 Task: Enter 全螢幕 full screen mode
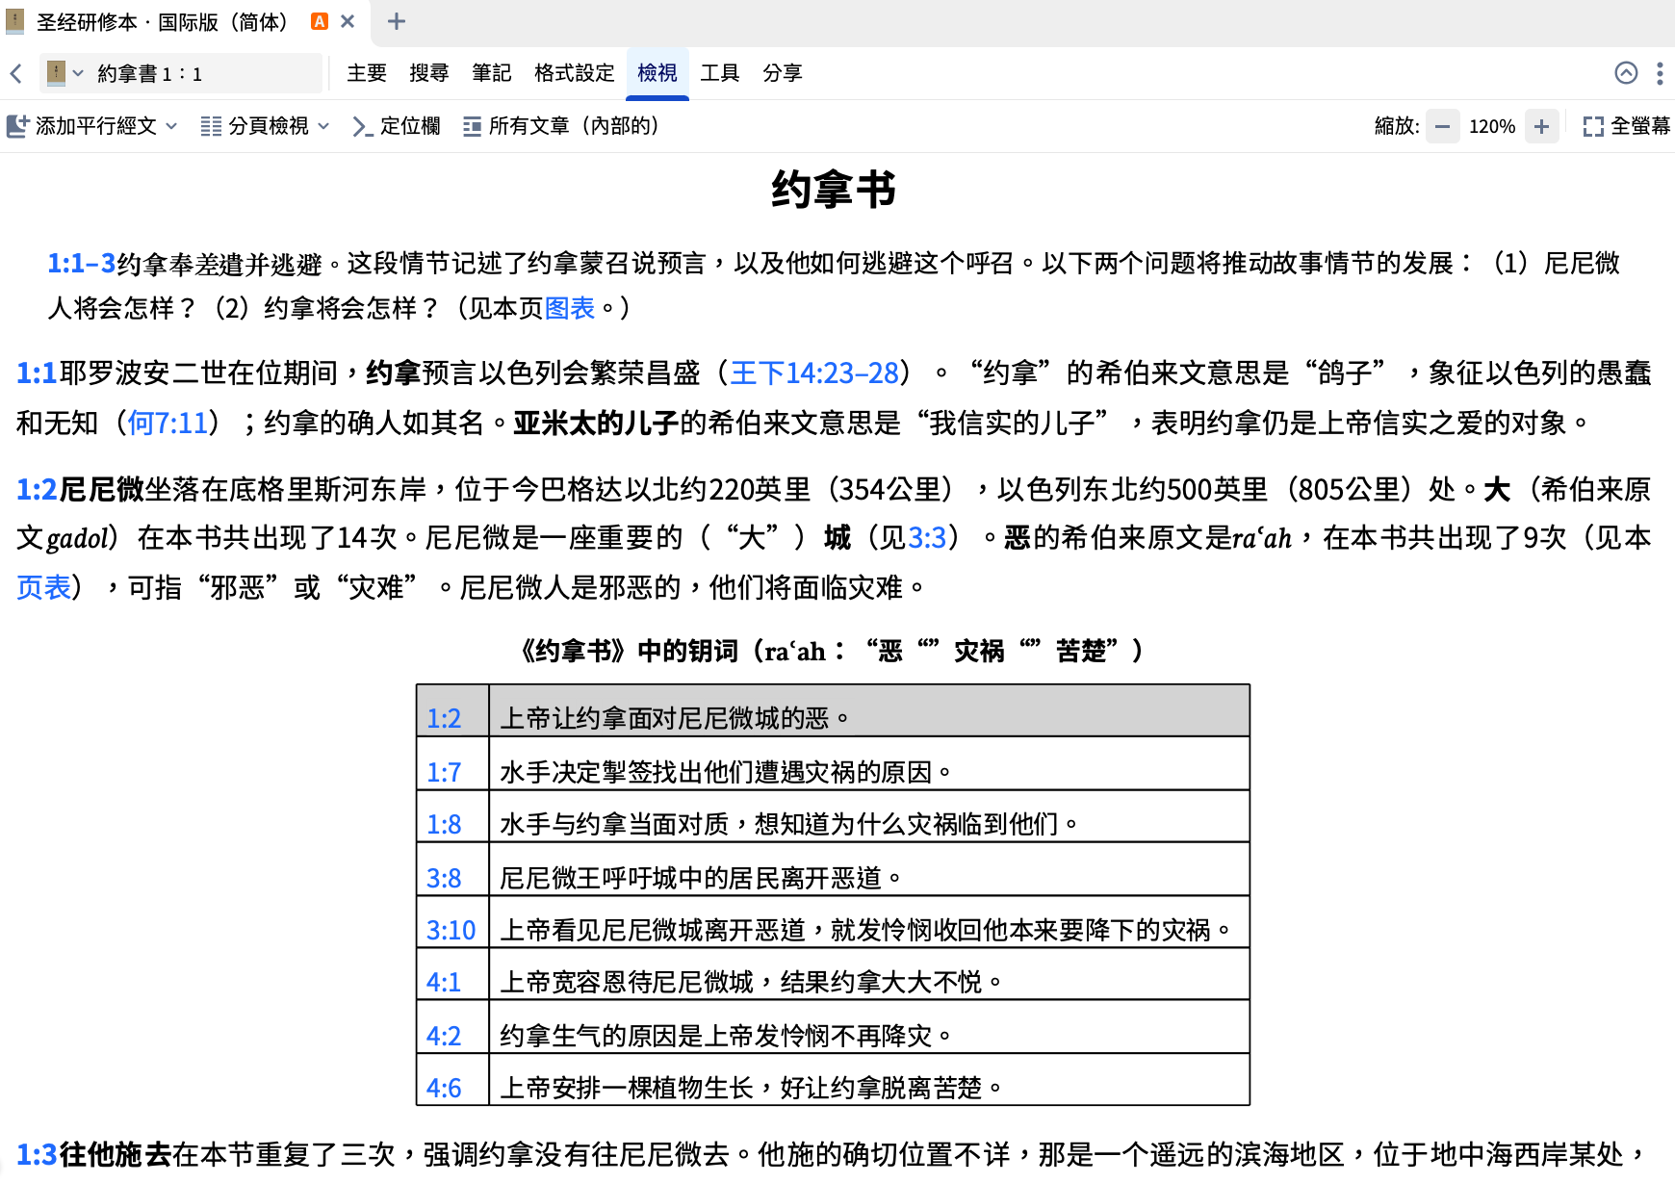click(1626, 126)
